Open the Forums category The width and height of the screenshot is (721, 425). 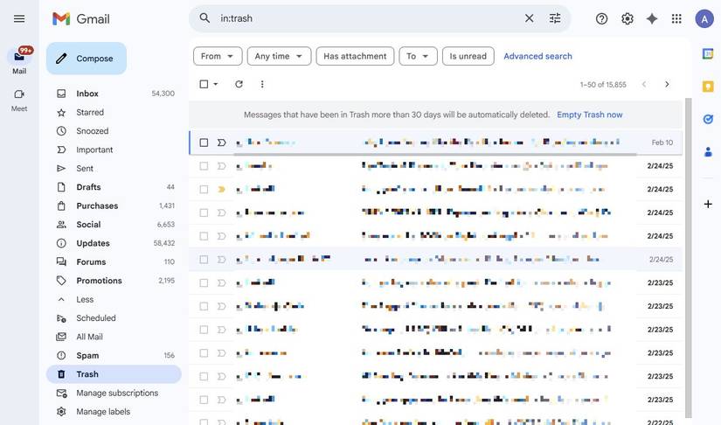click(x=114, y=262)
